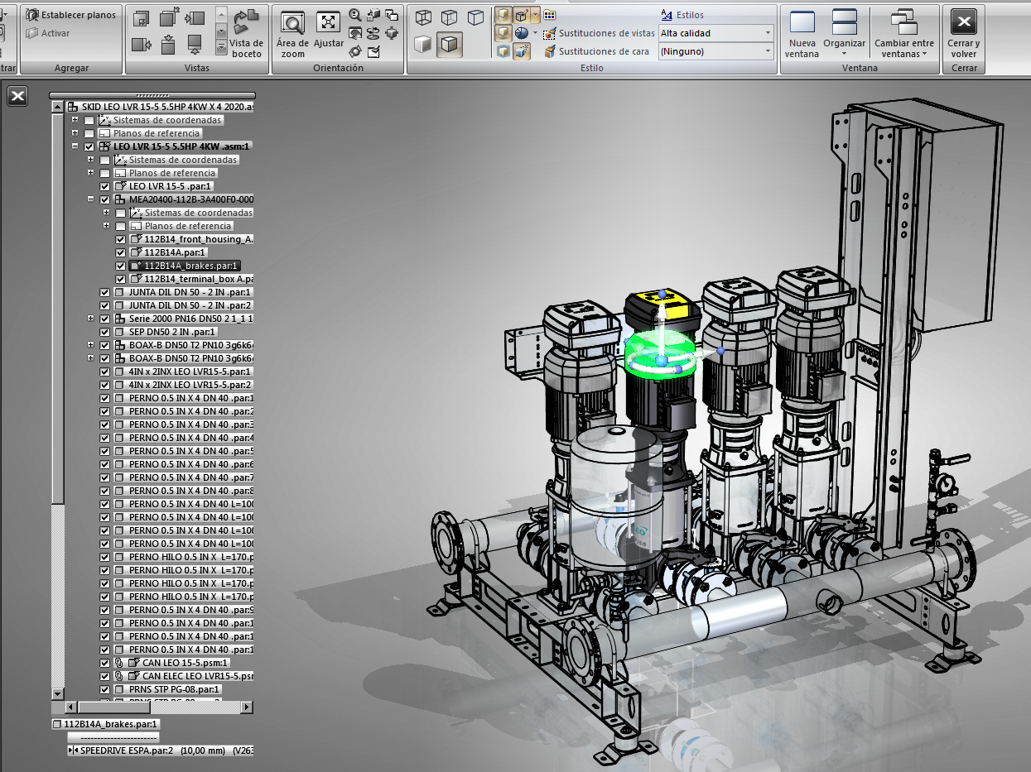Viewport: 1031px width, 772px height.
Task: Click the tree scrollbar down arrow
Action: (57, 694)
